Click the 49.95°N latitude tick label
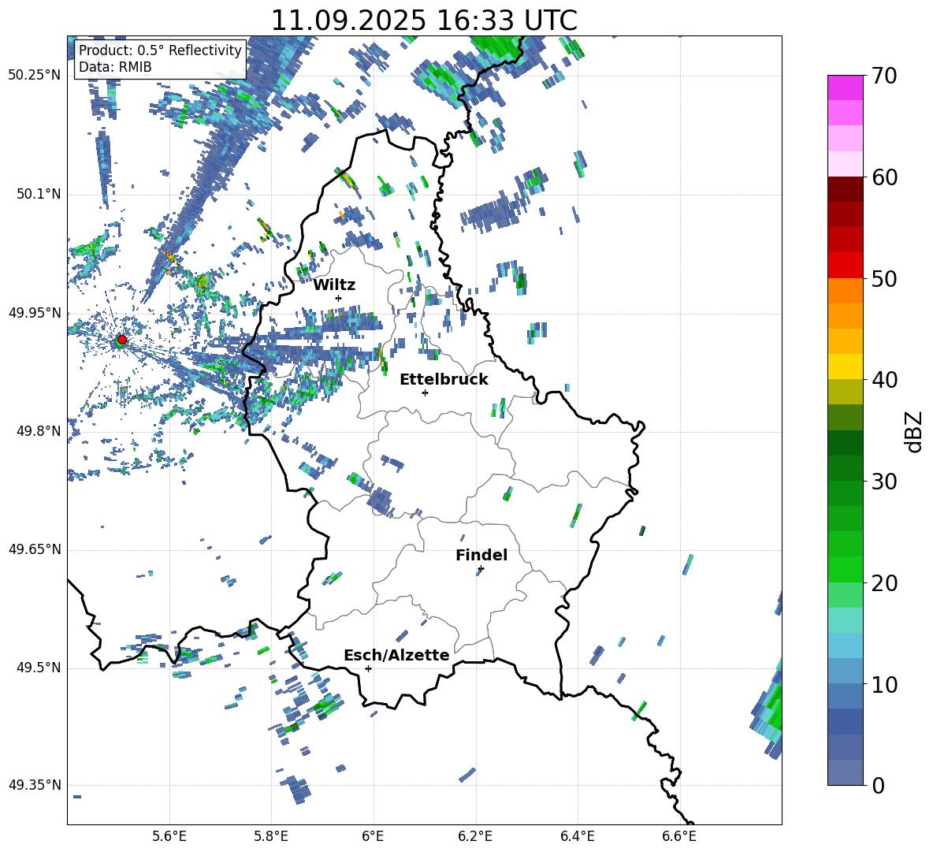This screenshot has height=852, width=933. 35,313
